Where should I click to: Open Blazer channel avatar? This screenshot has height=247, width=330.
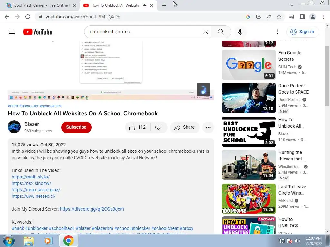click(x=14, y=127)
